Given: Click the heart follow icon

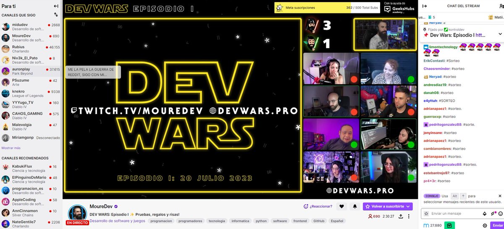Looking at the screenshot, I should 342,206.
